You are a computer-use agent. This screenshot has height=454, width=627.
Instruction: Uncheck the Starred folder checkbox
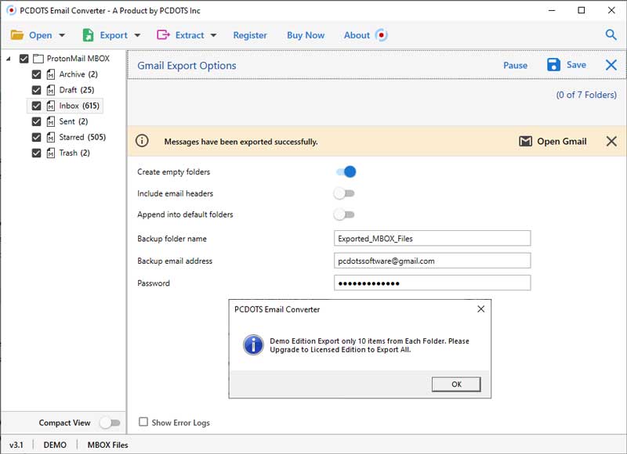click(36, 137)
